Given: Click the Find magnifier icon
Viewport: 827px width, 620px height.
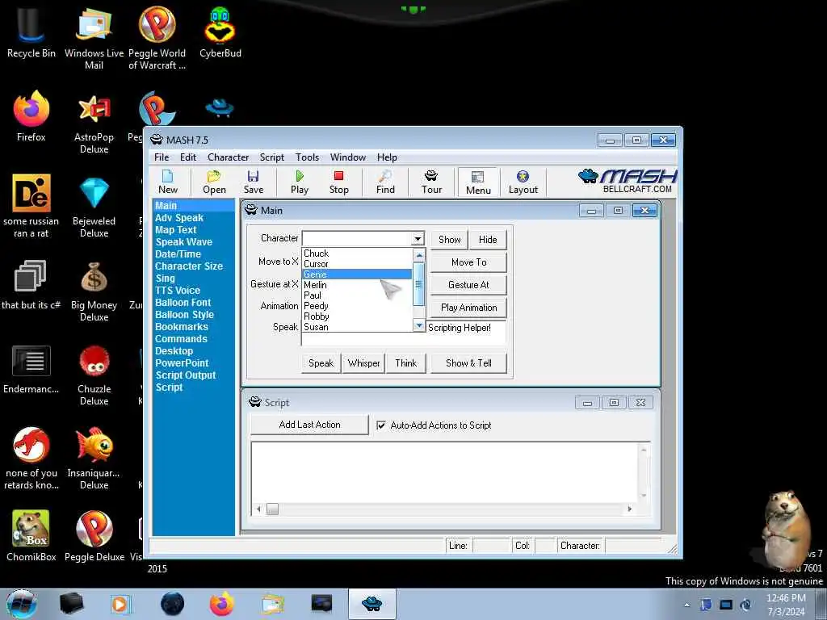Looking at the screenshot, I should coord(385,182).
